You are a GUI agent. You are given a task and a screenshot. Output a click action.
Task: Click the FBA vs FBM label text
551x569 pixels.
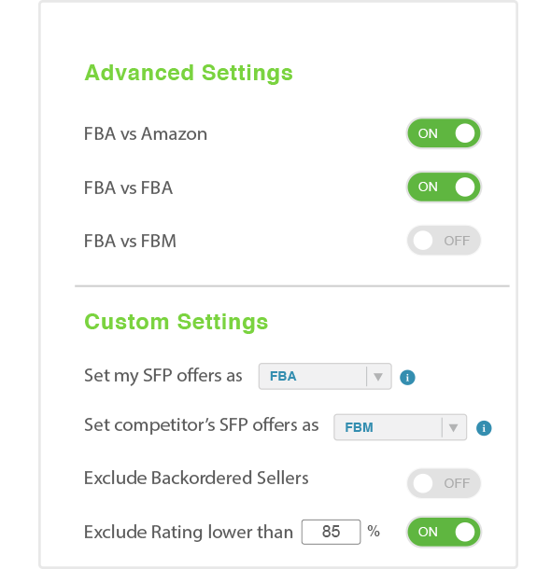click(130, 241)
